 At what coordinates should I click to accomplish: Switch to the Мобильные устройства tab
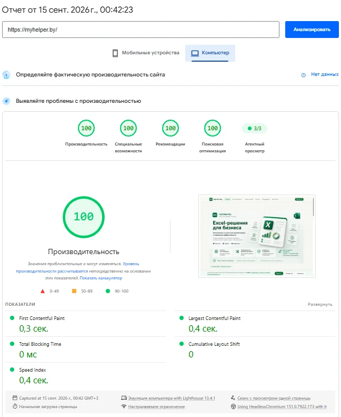(x=146, y=53)
